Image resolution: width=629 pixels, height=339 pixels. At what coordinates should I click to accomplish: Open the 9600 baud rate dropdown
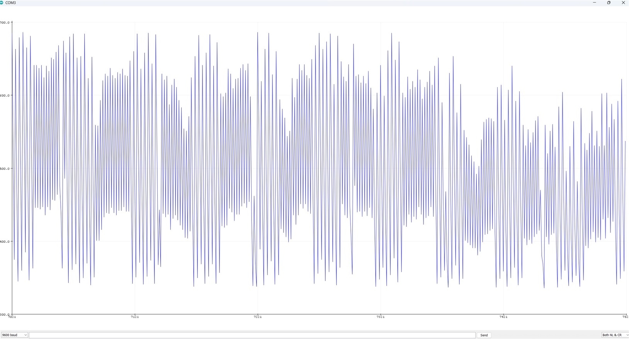pos(14,335)
